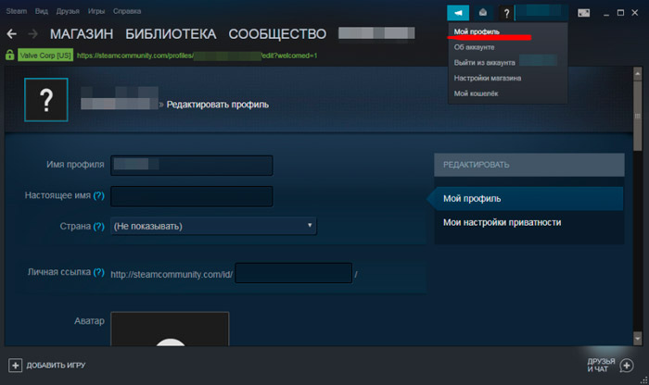Click the plus icon for Добавить игру
Viewport: 649px width, 385px height.
coord(14,365)
